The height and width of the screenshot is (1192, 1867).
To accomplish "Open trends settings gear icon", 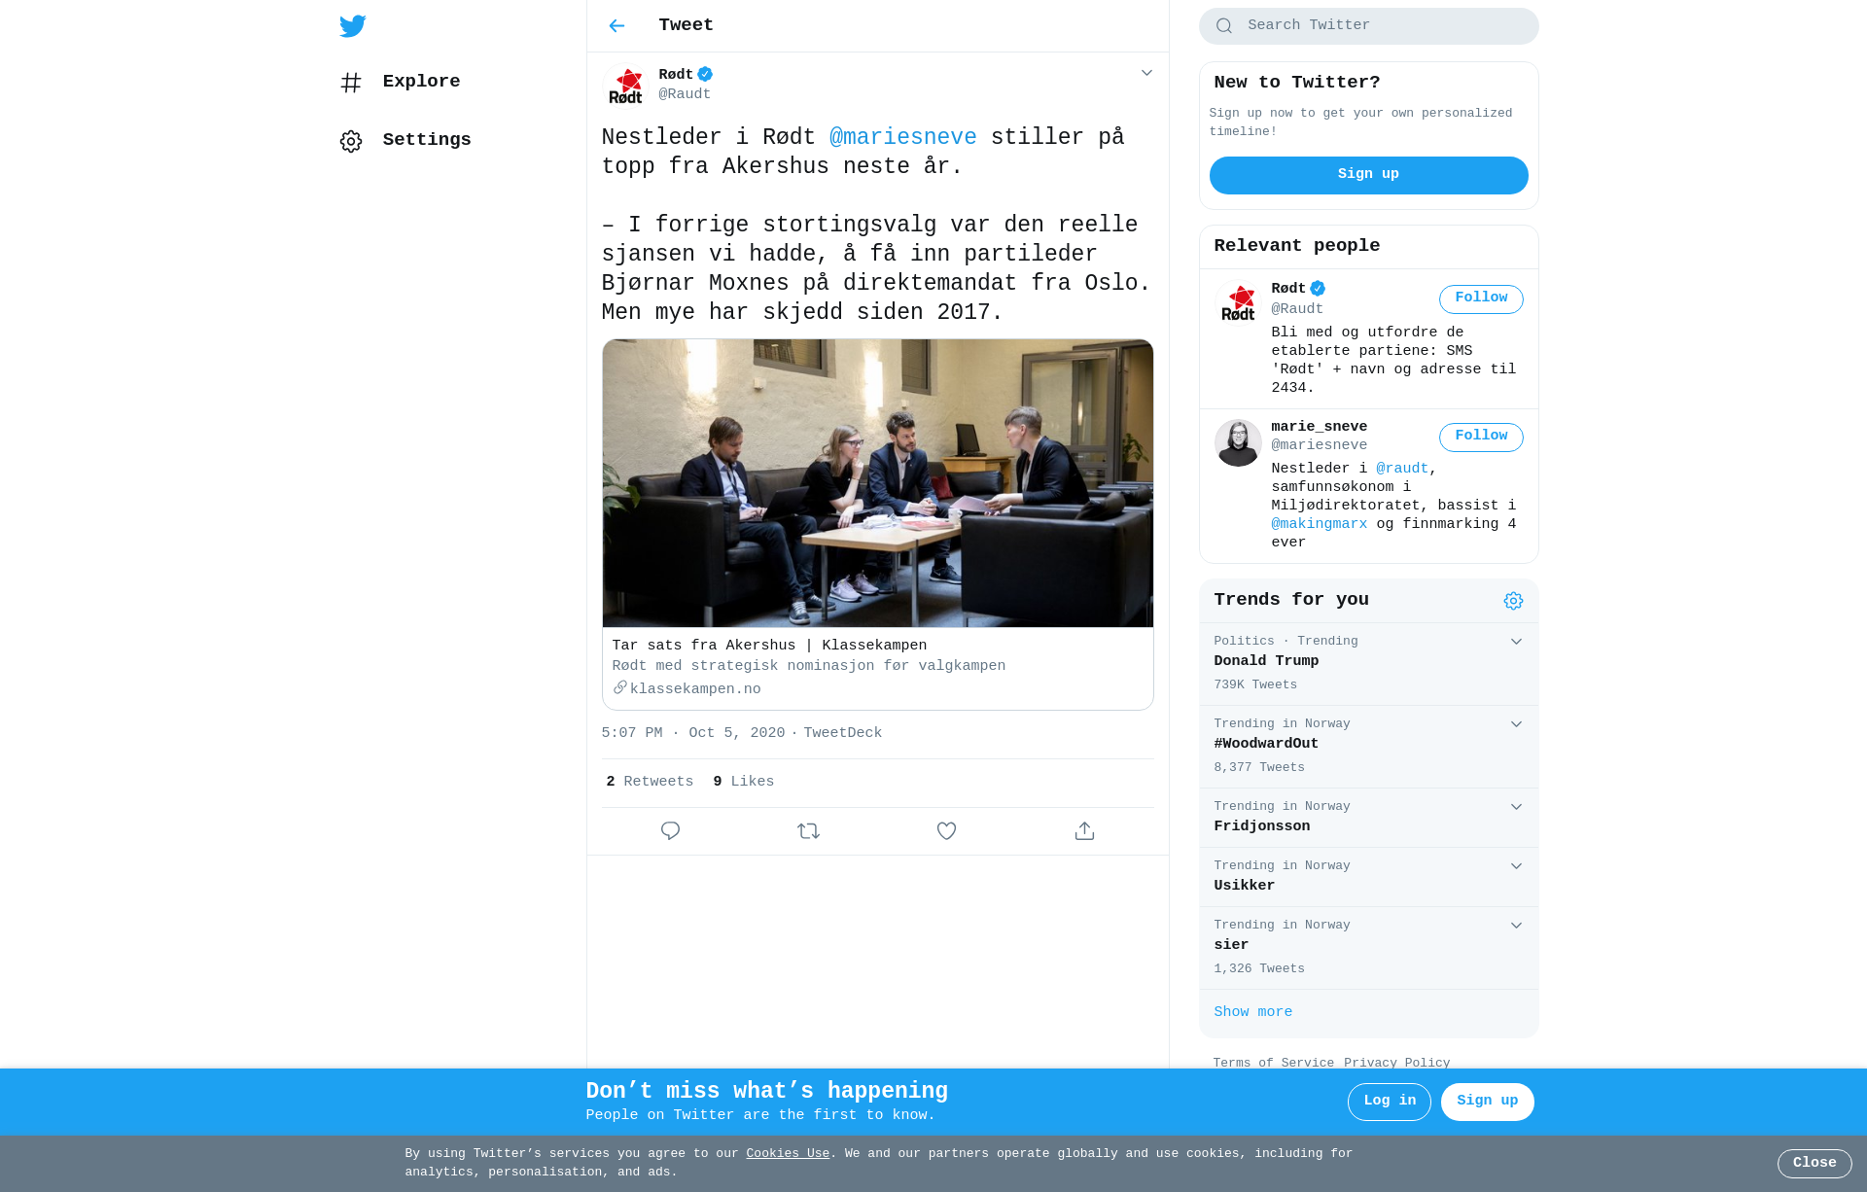I will pos(1513,601).
